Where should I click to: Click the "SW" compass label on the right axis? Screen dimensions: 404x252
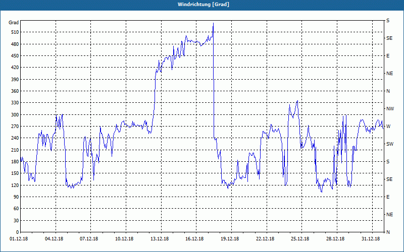click(390, 144)
